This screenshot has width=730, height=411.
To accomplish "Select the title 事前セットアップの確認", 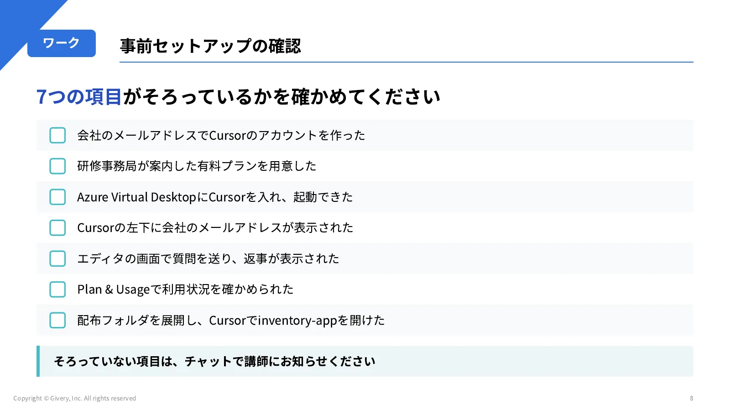I will coord(210,46).
